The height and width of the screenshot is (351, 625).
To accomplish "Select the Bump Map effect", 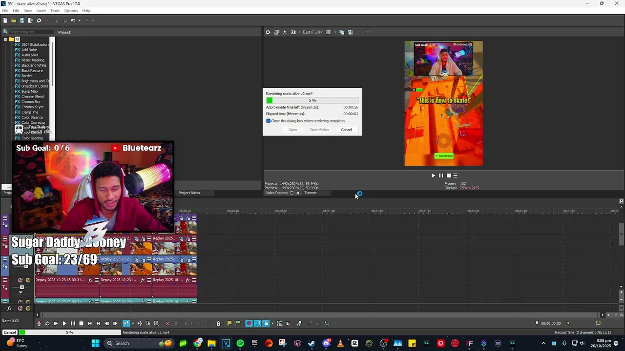I will pyautogui.click(x=29, y=91).
